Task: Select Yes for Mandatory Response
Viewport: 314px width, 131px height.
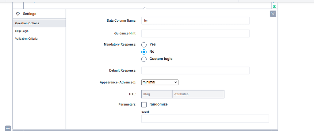Action: coord(144,44)
